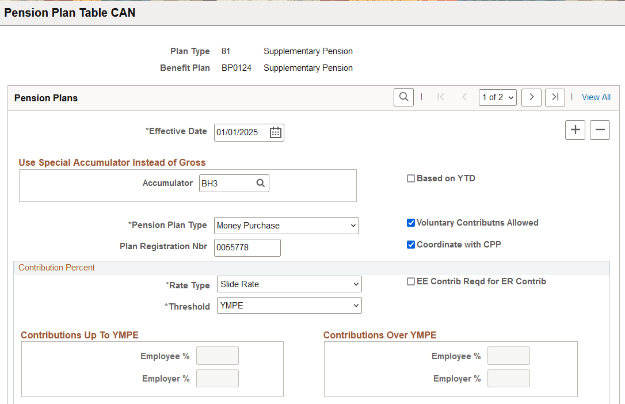Expand the Rate Type dropdown
Image resolution: width=625 pixels, height=404 pixels.
tap(289, 284)
